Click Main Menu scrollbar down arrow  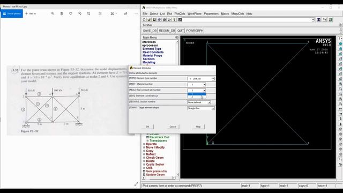(177, 175)
